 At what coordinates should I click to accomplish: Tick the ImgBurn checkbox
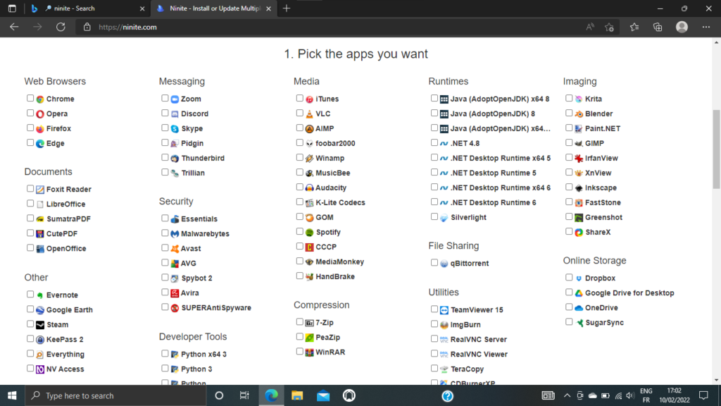pos(434,324)
